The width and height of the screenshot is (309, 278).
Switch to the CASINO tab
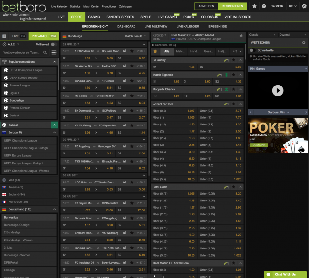point(94,17)
